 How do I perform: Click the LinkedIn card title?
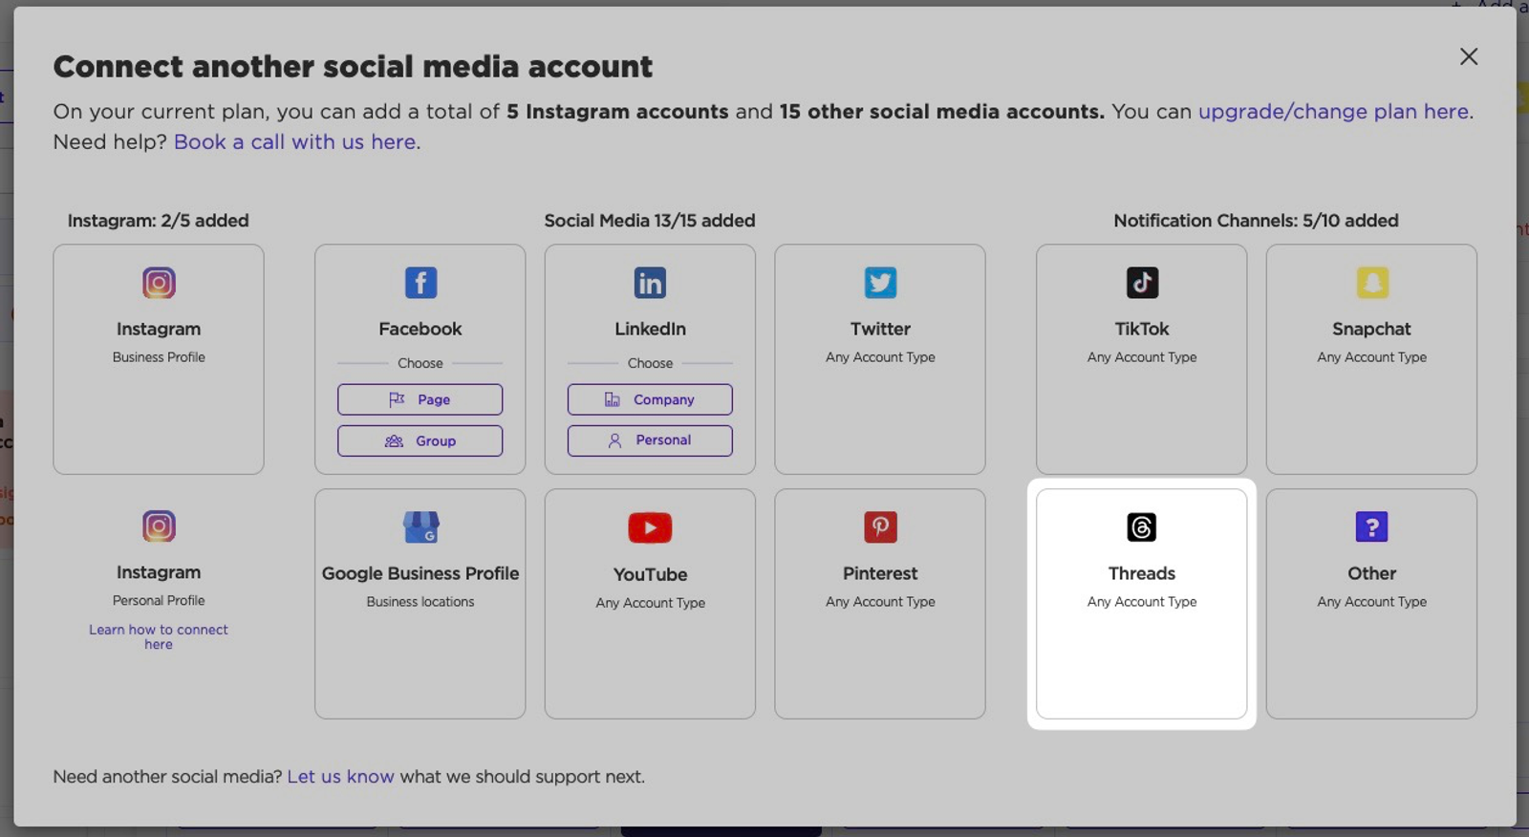click(650, 329)
